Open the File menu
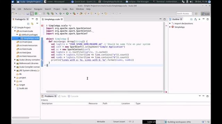Viewport: 222px width, 124px height. pos(14,9)
